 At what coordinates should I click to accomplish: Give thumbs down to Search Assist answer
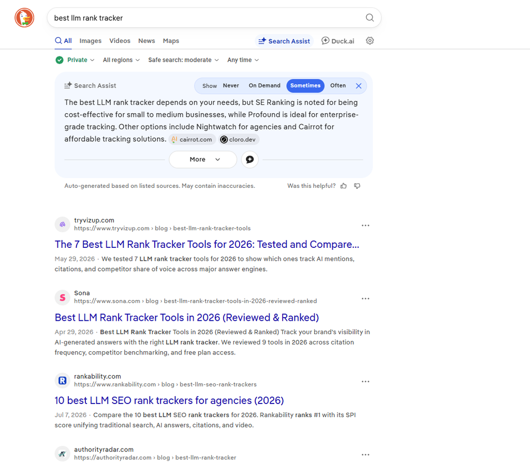click(357, 186)
